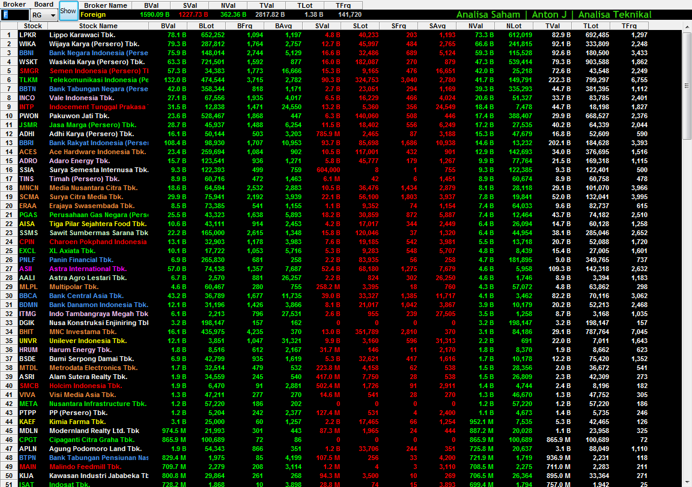692x487 pixels.
Task: Select Panin Financial Tbk. name
Action: click(81, 260)
